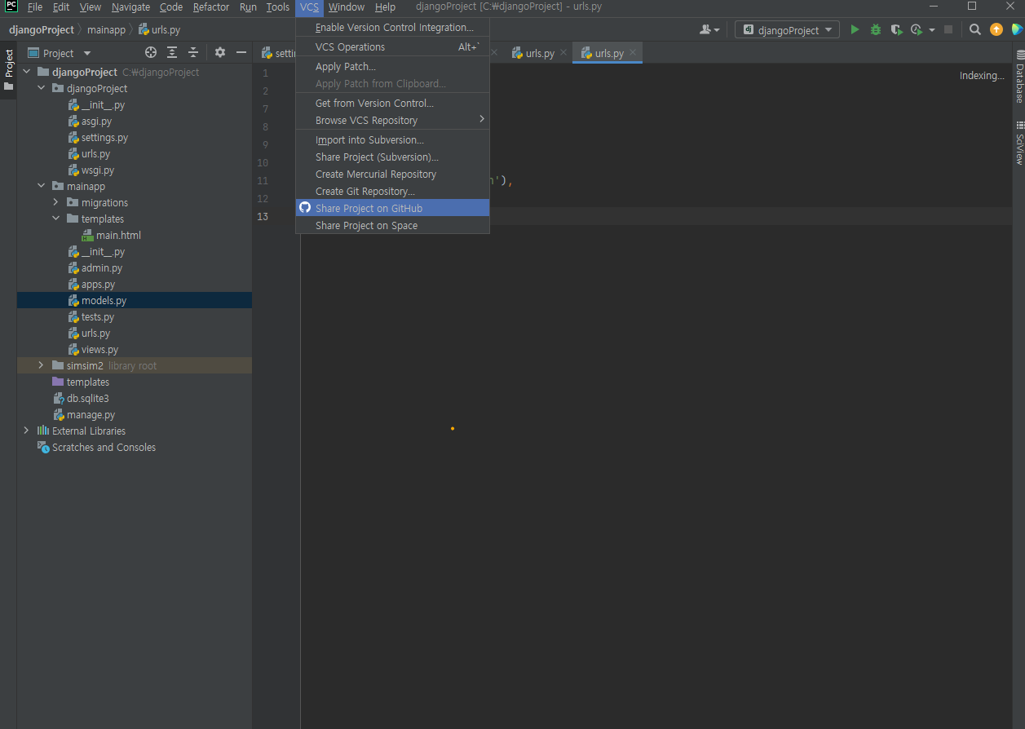Click the GitHub icon beside Share Project on GitHub
1025x729 pixels.
tap(305, 208)
